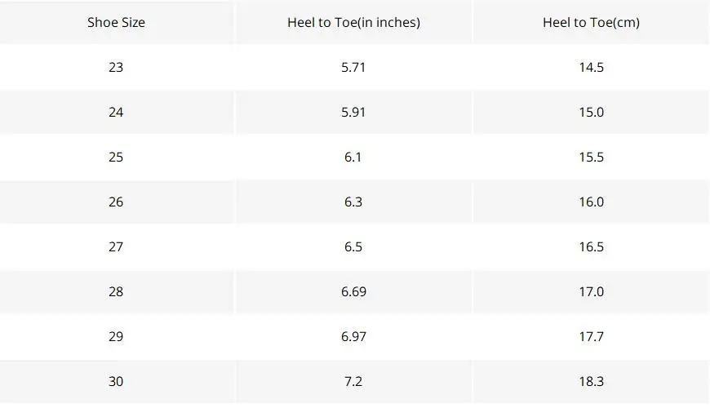The width and height of the screenshot is (710, 408).
Task: Click the 6.1 inches cell
Action: (x=353, y=157)
